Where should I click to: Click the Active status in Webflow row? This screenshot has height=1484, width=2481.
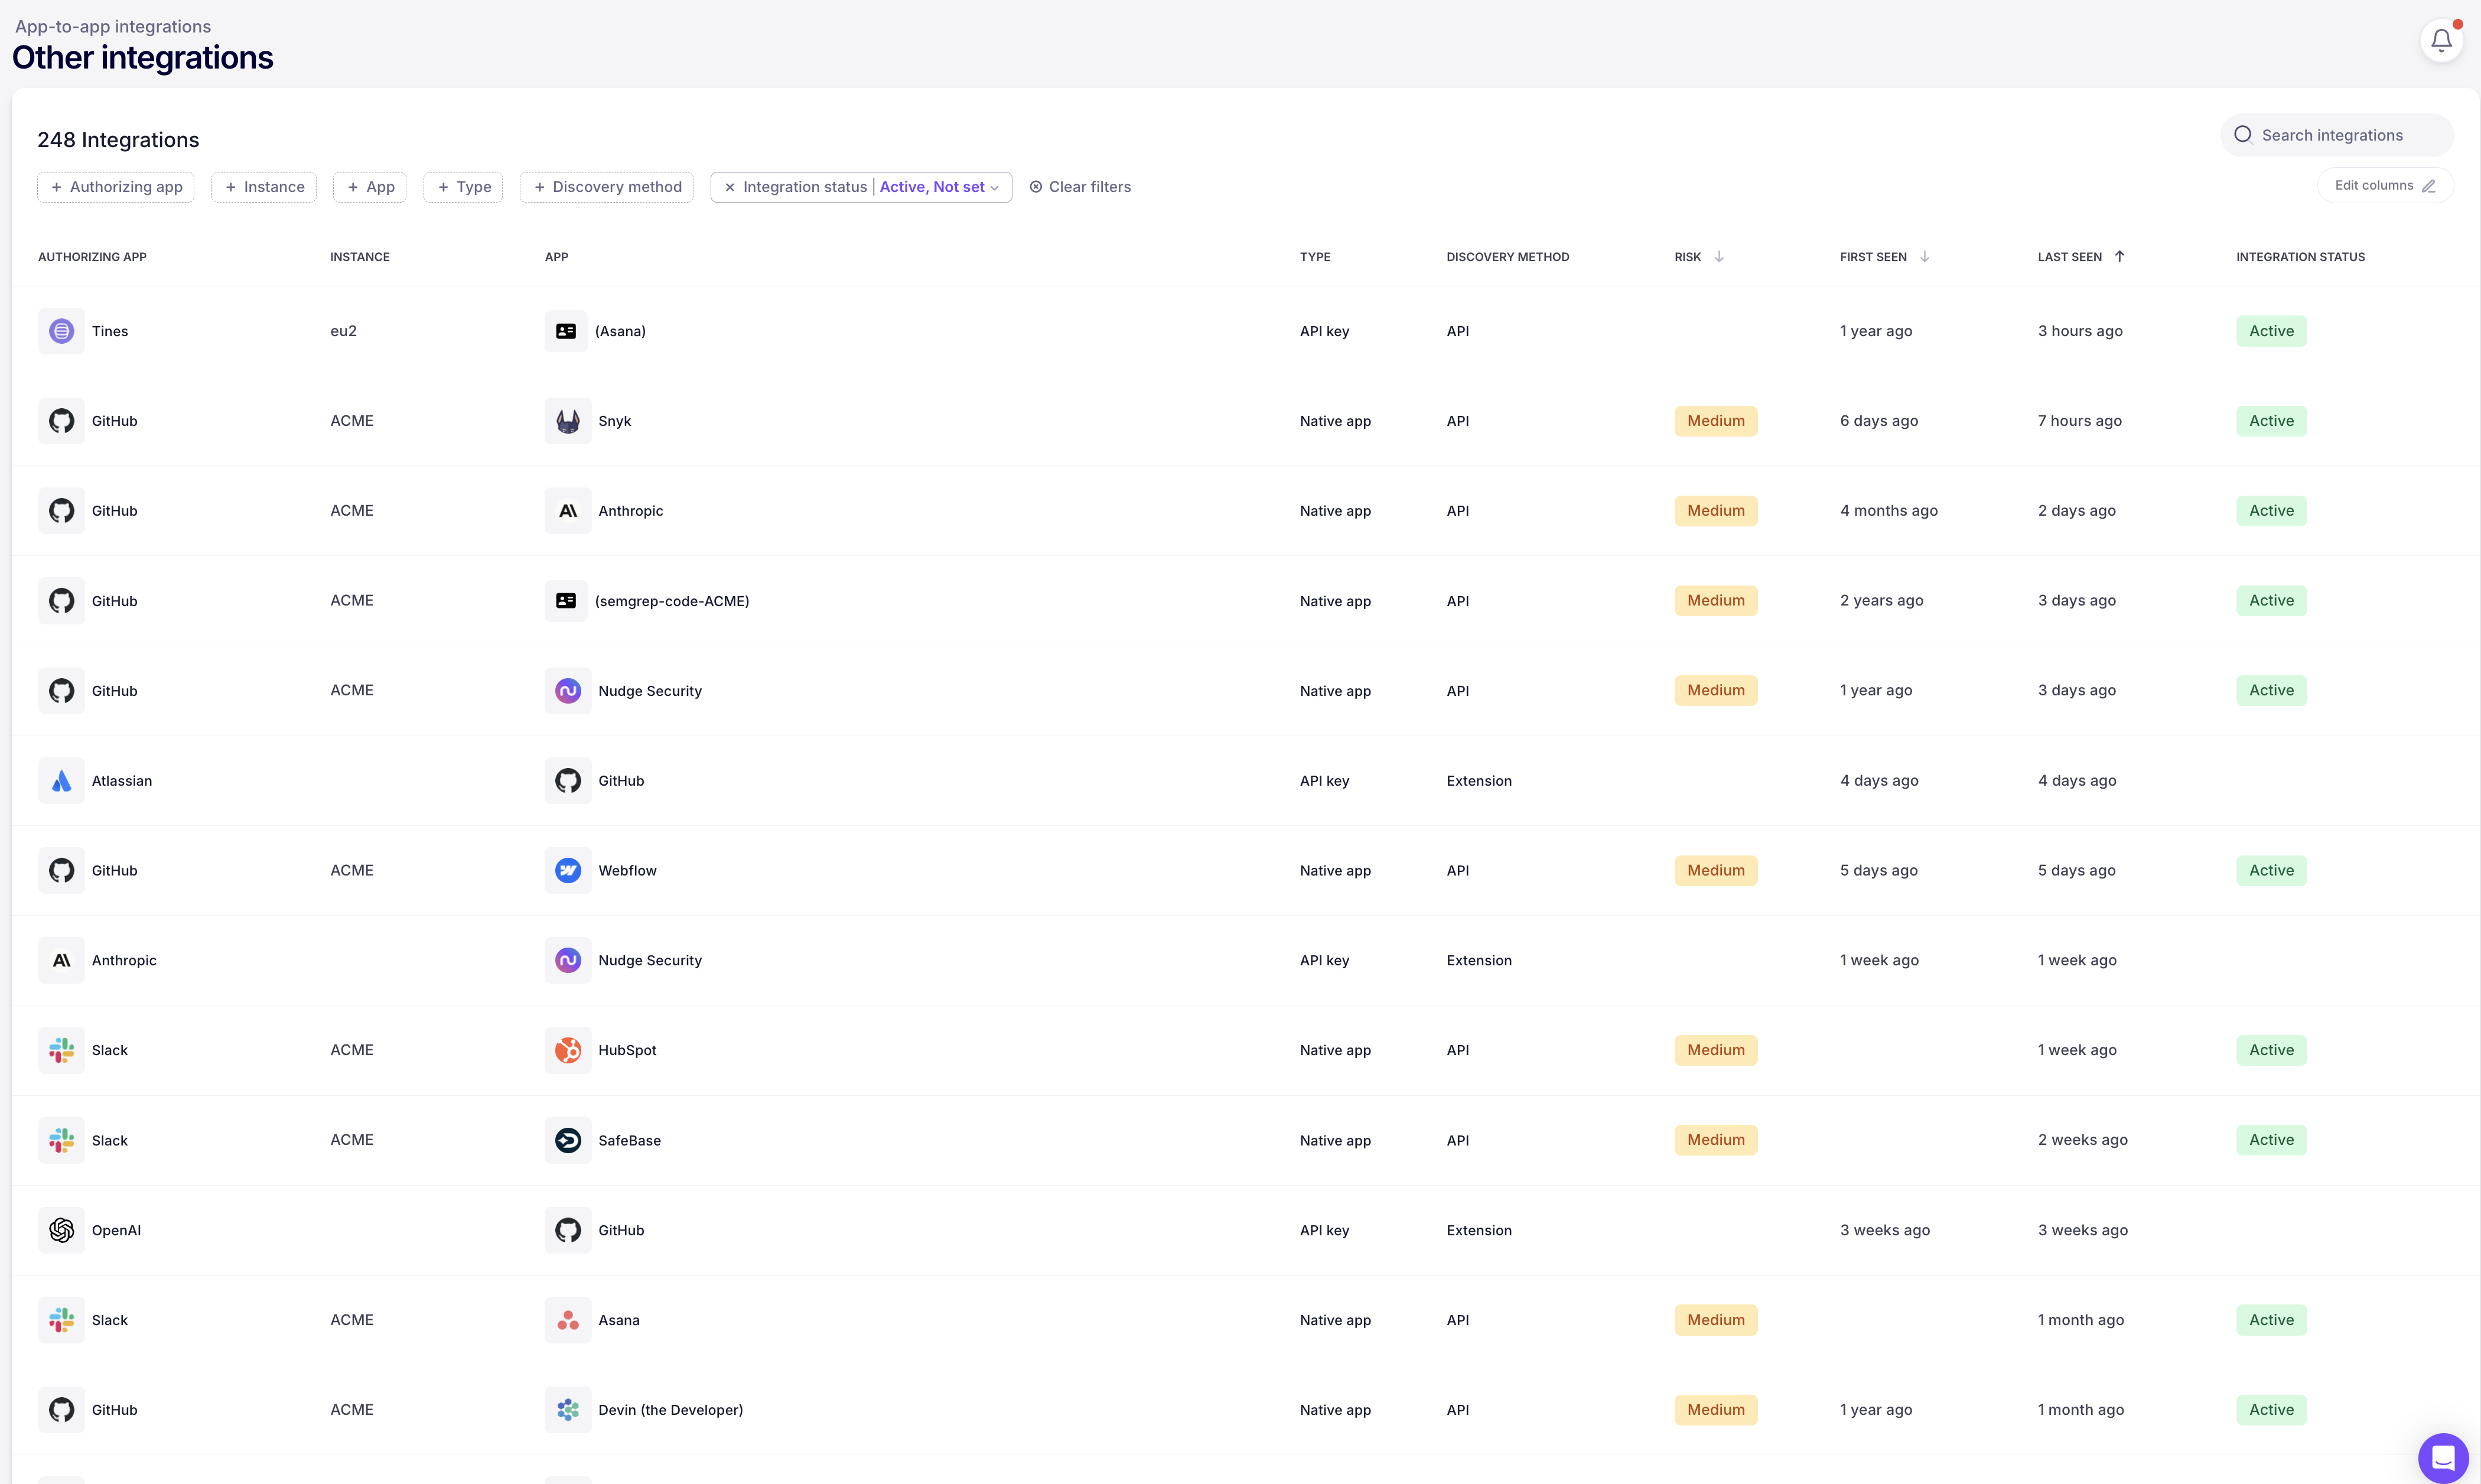[2271, 871]
